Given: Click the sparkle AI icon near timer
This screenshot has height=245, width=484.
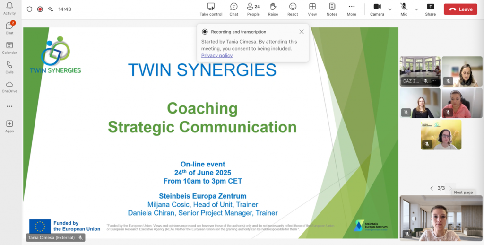Looking at the screenshot, I should 50,9.
